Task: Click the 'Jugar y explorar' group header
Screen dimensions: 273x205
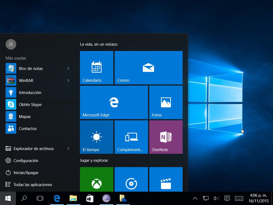Action: 94,160
